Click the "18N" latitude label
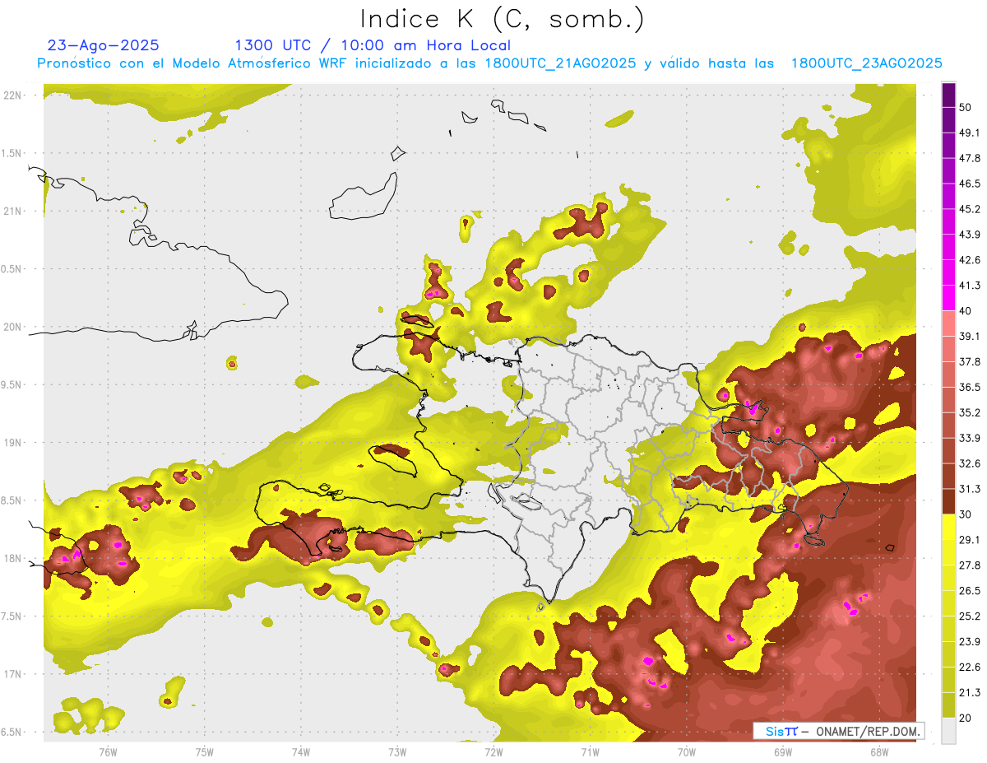Image resolution: width=987 pixels, height=763 pixels. (12, 558)
